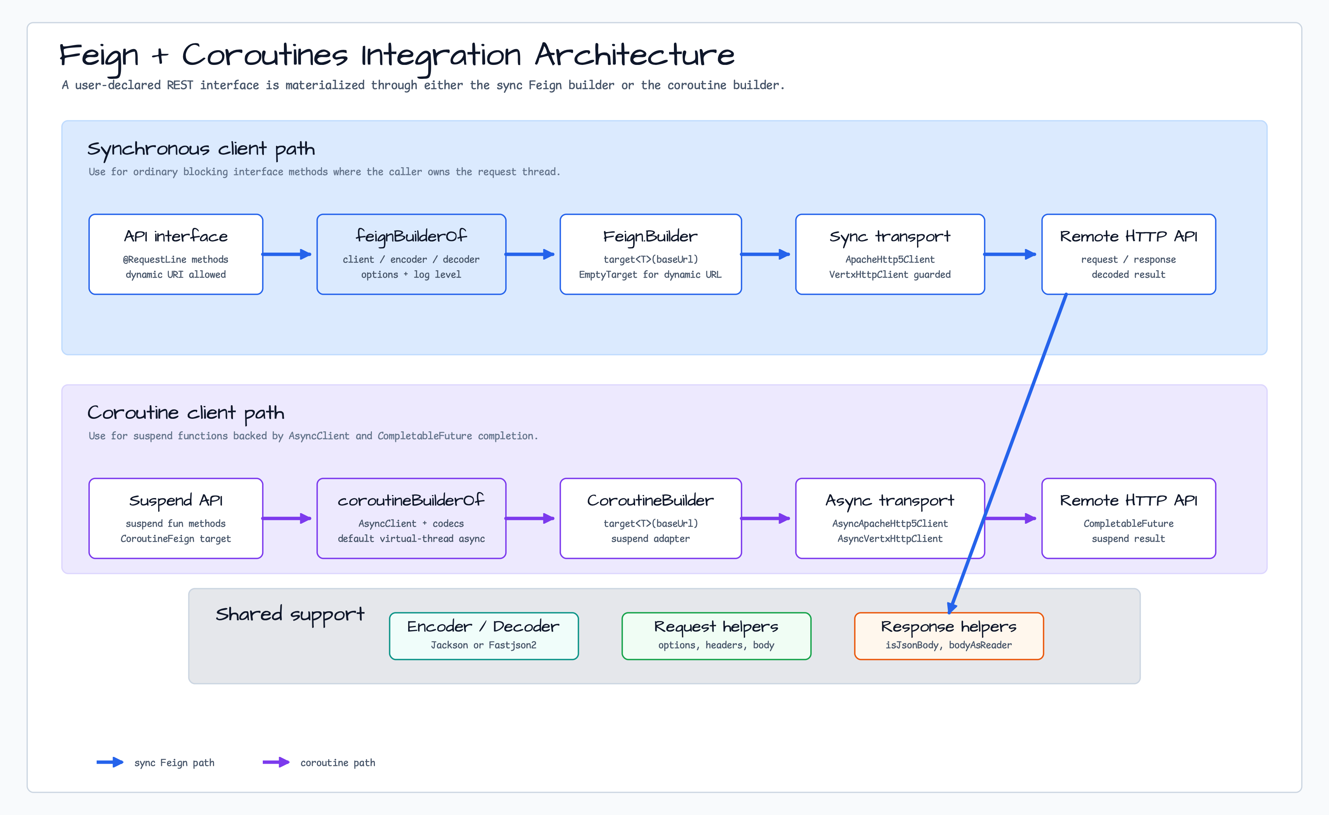Select Remote HTTP API node with CompletableFuture
This screenshot has height=815, width=1329.
click(1129, 518)
